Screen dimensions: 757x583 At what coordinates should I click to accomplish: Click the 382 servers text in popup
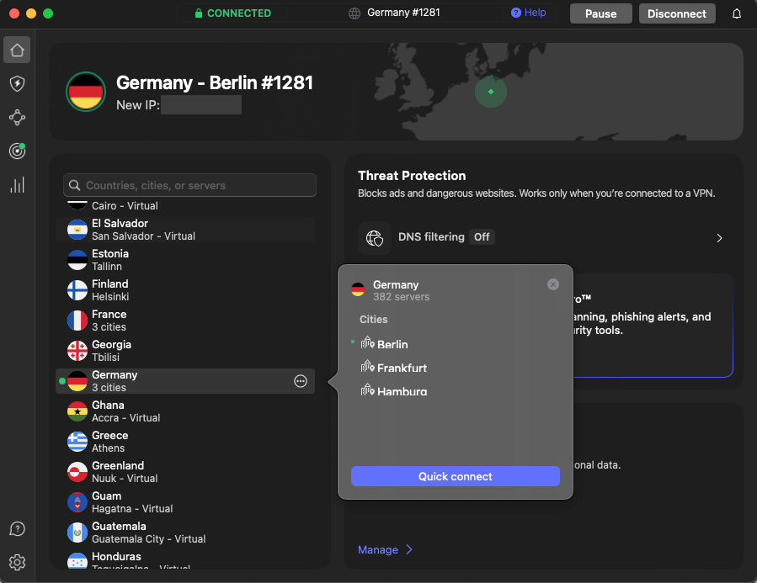pyautogui.click(x=401, y=297)
